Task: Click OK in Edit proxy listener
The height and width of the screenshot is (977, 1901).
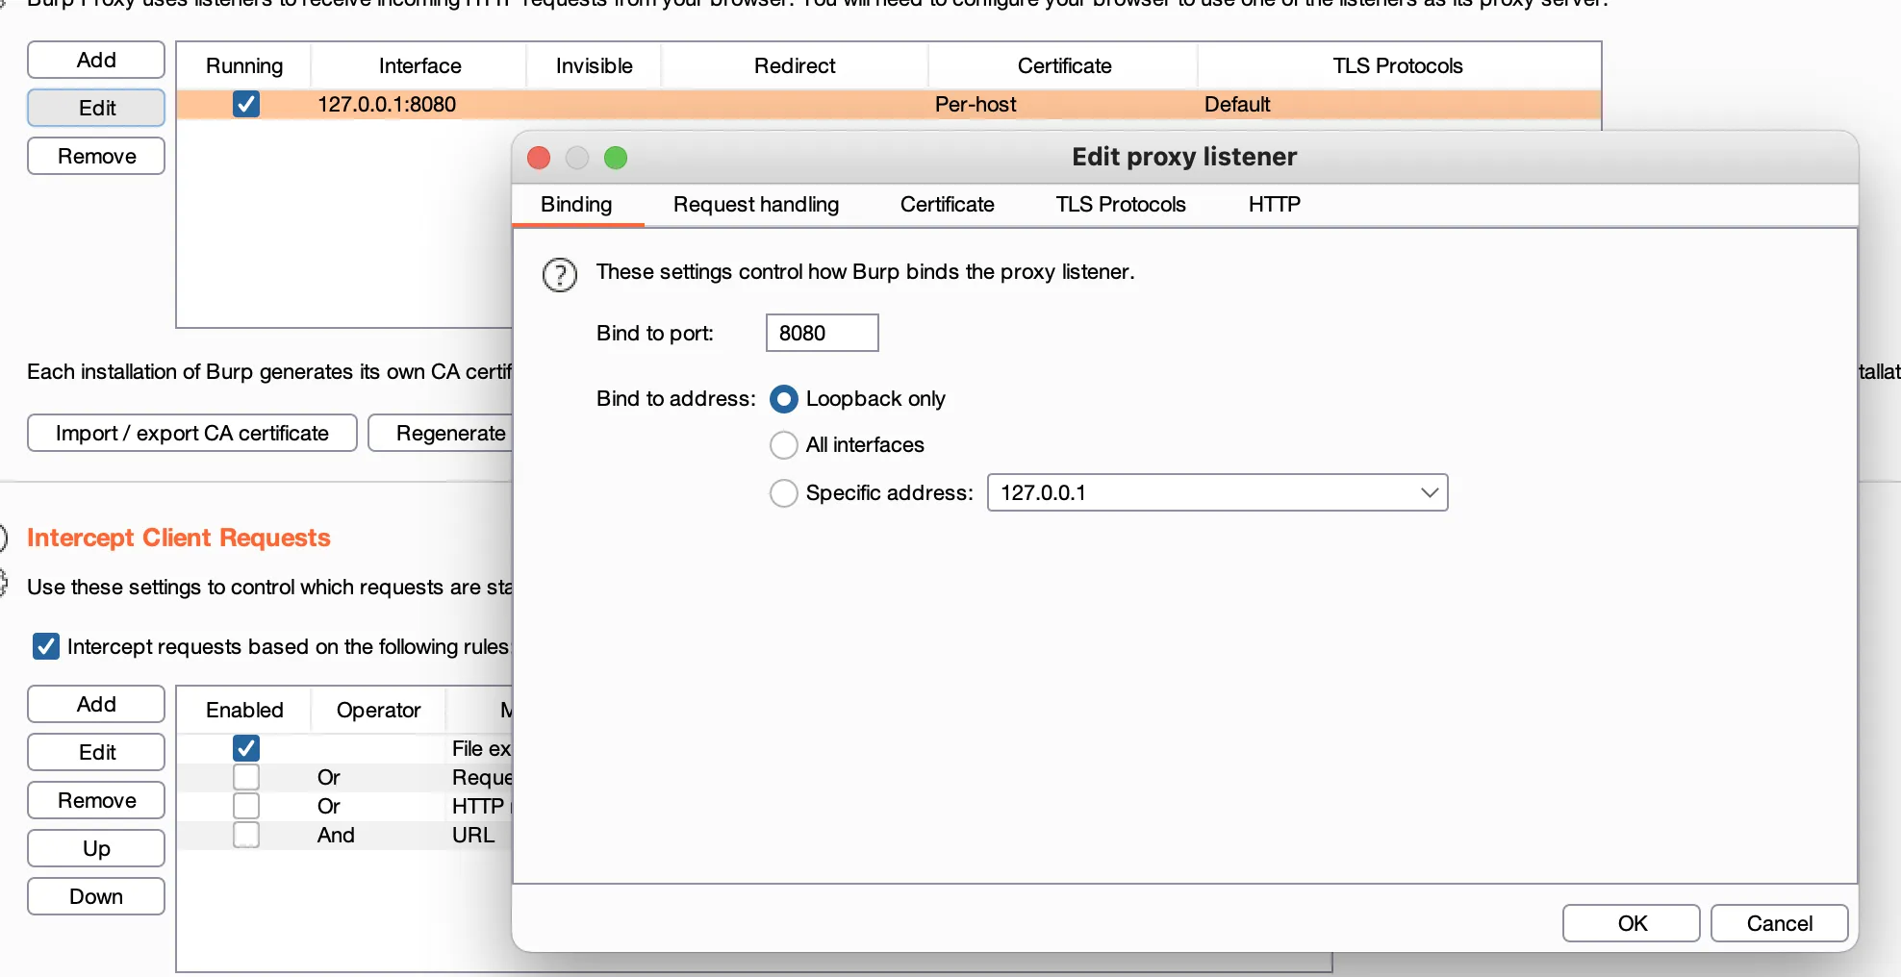Action: click(1632, 923)
